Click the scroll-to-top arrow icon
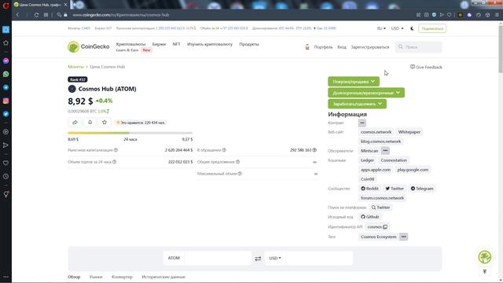 click(485, 272)
